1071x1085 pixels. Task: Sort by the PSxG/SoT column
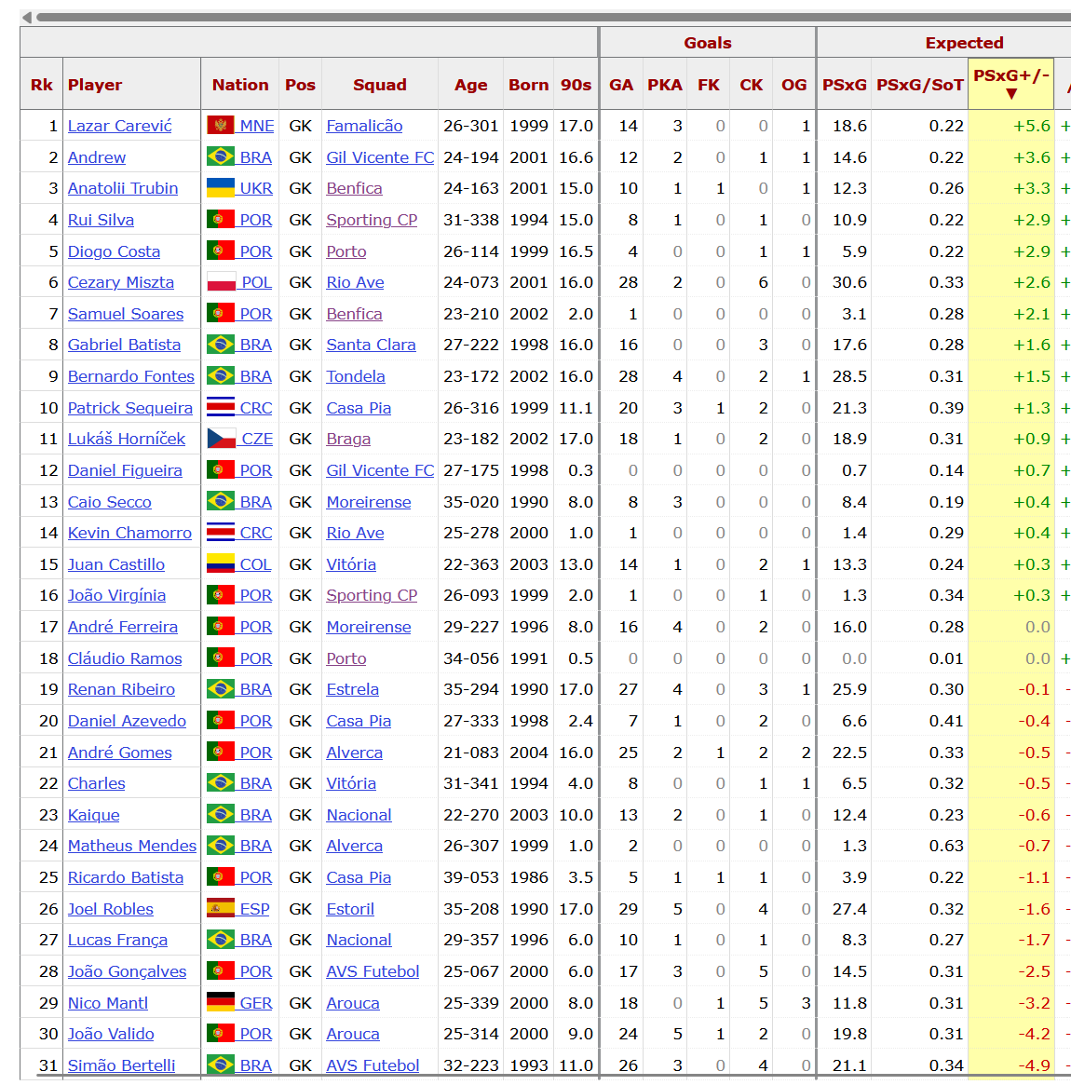pyautogui.click(x=919, y=85)
